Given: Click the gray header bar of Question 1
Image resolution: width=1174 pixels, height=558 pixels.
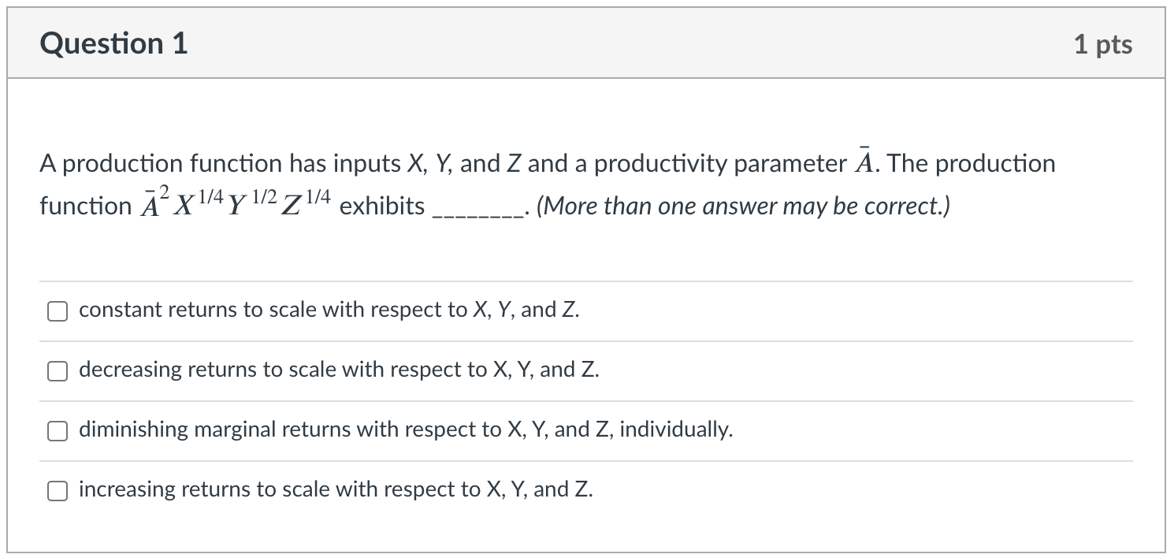Looking at the screenshot, I should click(x=587, y=43).
